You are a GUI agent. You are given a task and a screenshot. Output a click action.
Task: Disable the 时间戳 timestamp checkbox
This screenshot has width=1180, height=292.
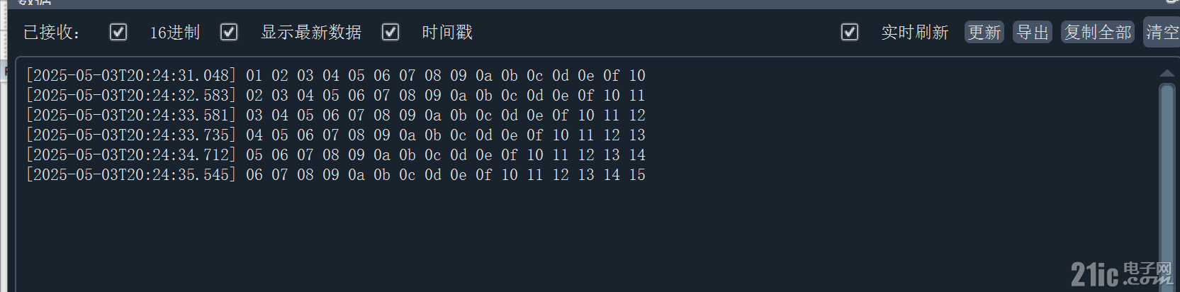click(x=390, y=32)
